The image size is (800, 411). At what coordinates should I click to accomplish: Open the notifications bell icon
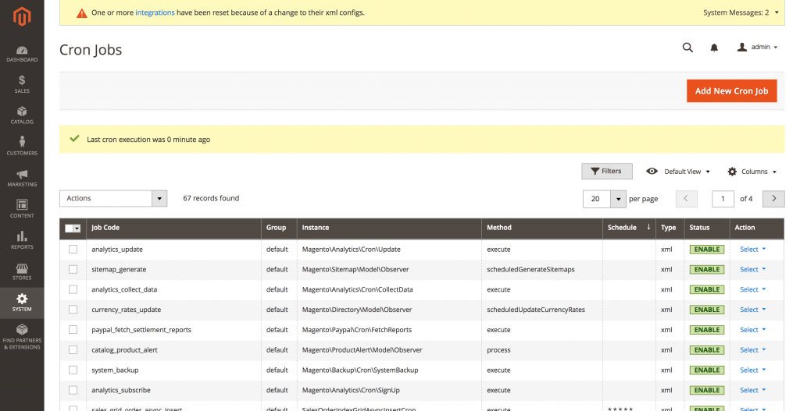tap(714, 48)
